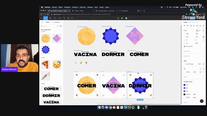Open Google Chrome from the Dock
This screenshot has height=116, width=207.
pos(110,107)
